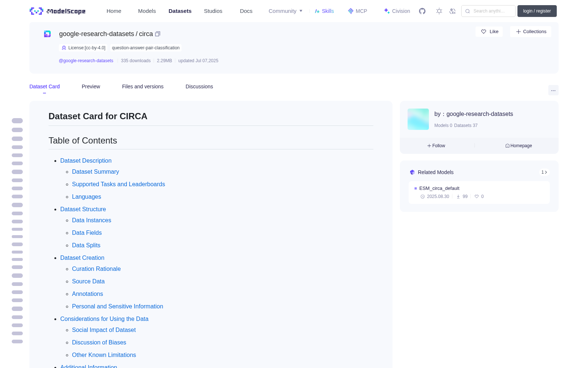The width and height of the screenshot is (588, 368).
Task: Click the login / register button
Action: tap(537, 11)
